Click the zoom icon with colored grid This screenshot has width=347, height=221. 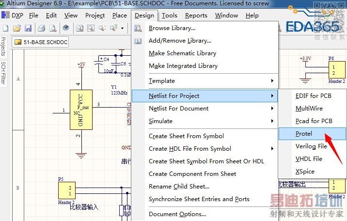pyautogui.click(x=113, y=28)
